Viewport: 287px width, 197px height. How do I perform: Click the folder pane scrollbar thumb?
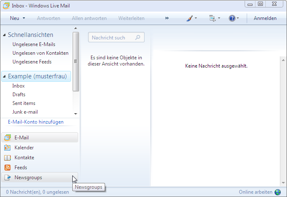coord(76,61)
